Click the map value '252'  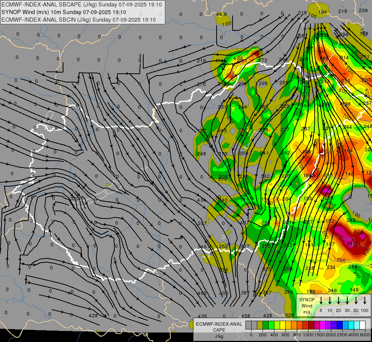223,247
